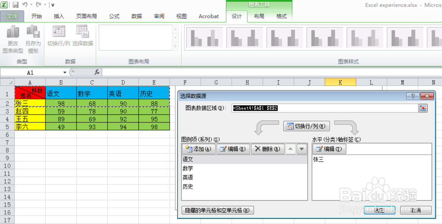Select the fifth chart style thumbnail
Viewport: 442px width, 224px height.
(365, 38)
